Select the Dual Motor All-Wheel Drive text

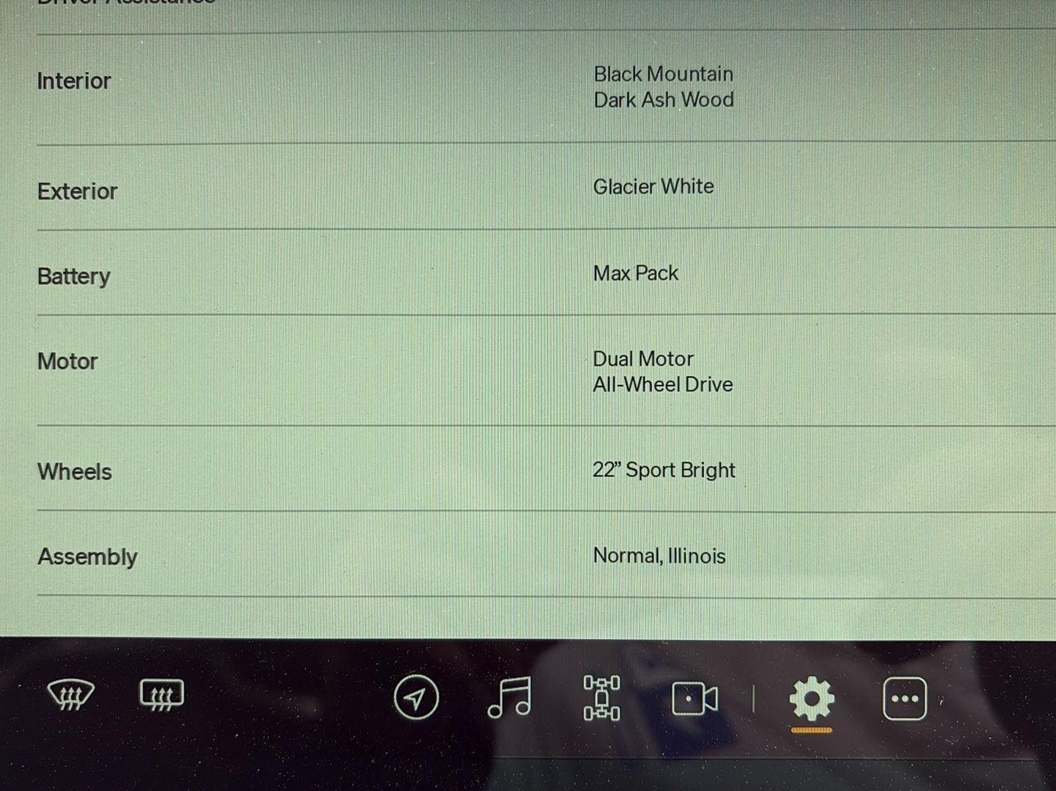pos(663,372)
